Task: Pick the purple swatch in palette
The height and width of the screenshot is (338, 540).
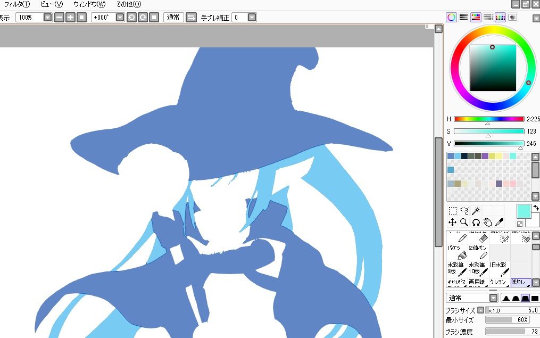Action: click(x=485, y=156)
